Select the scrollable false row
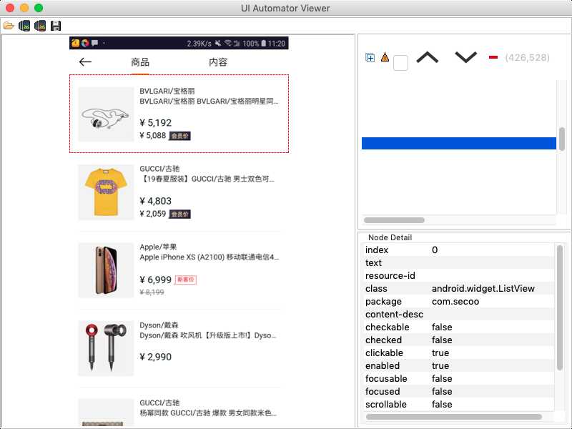Image resolution: width=572 pixels, height=429 pixels. [458, 405]
